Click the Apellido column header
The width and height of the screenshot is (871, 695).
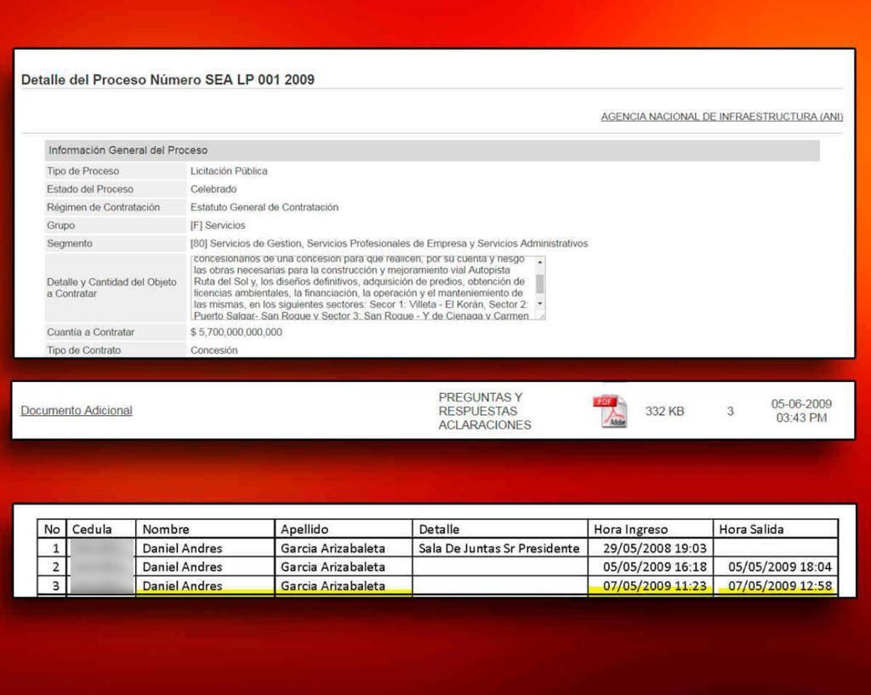pyautogui.click(x=305, y=529)
